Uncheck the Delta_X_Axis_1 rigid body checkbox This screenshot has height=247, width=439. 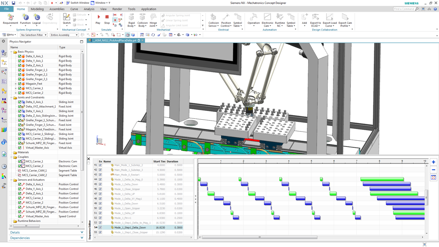(x=20, y=56)
